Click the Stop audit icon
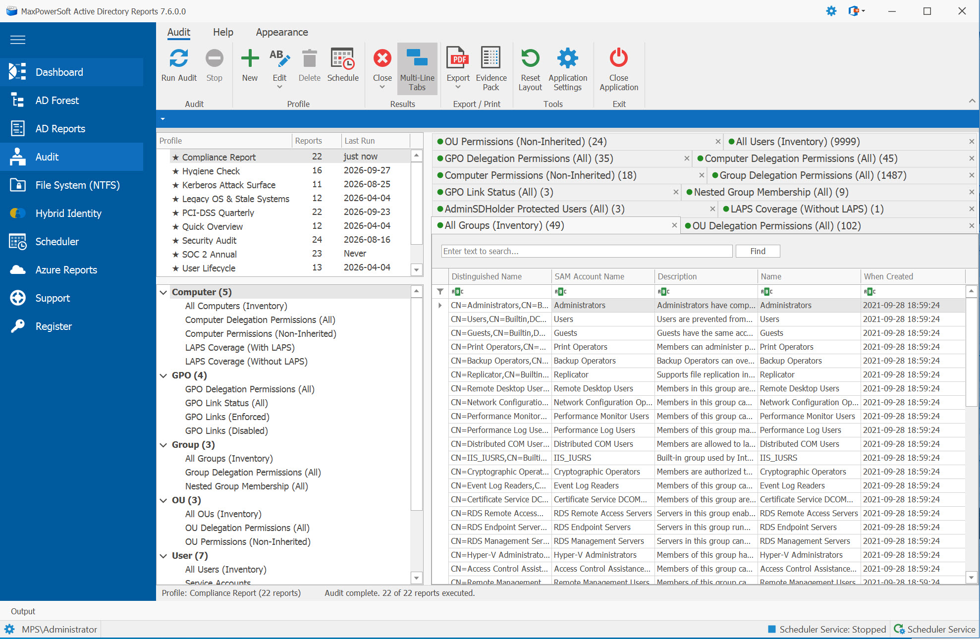 click(214, 58)
